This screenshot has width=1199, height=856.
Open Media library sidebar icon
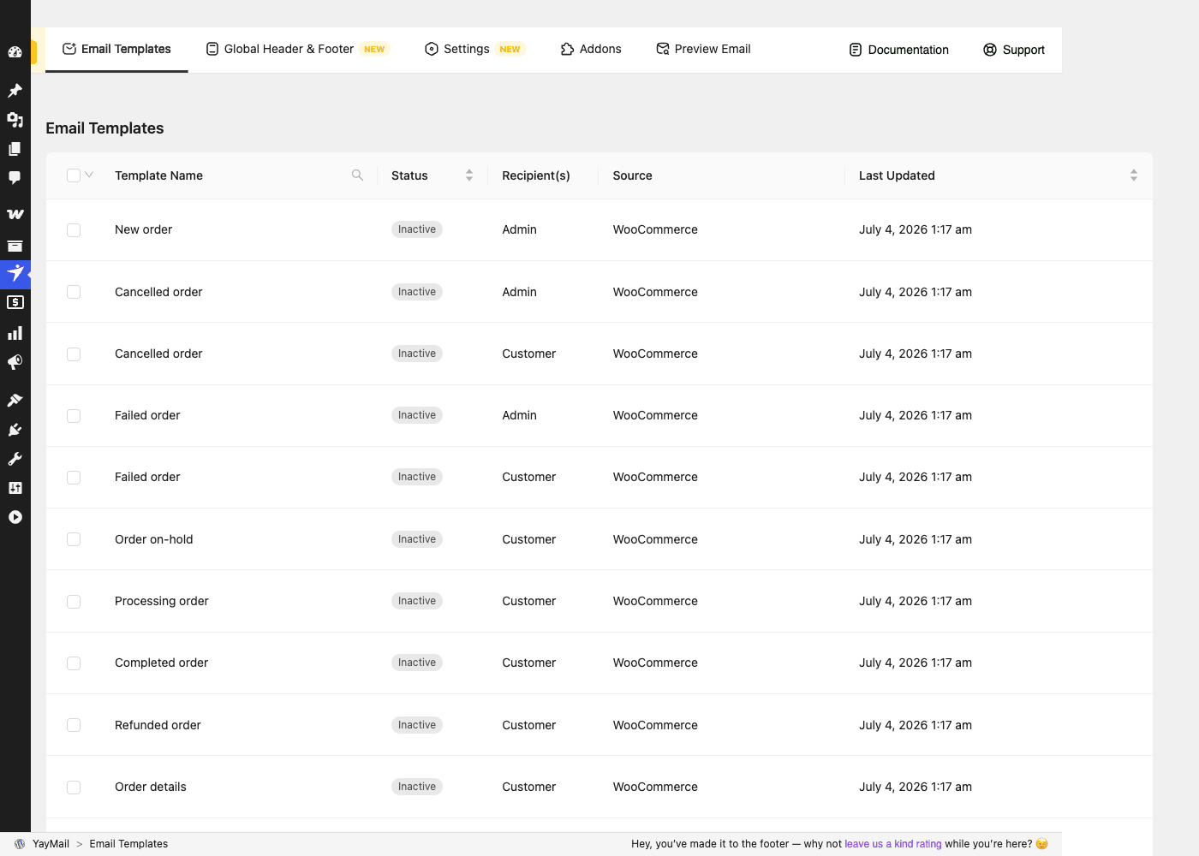click(x=15, y=120)
